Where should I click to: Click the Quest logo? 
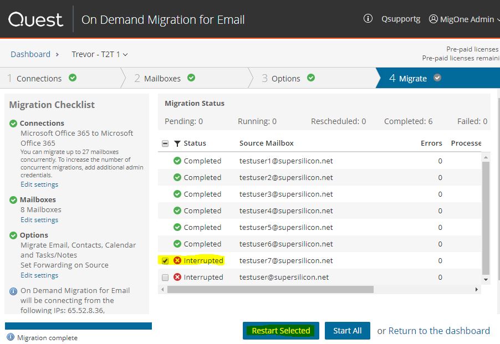point(35,20)
